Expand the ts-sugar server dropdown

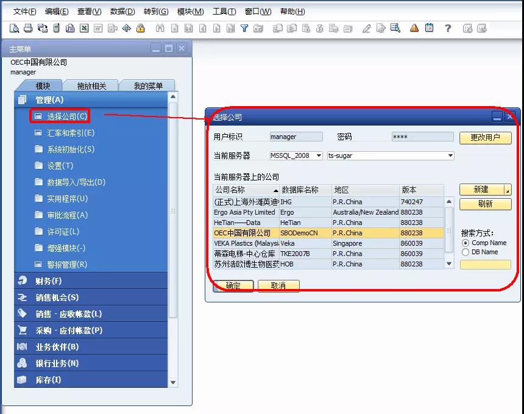(450, 155)
